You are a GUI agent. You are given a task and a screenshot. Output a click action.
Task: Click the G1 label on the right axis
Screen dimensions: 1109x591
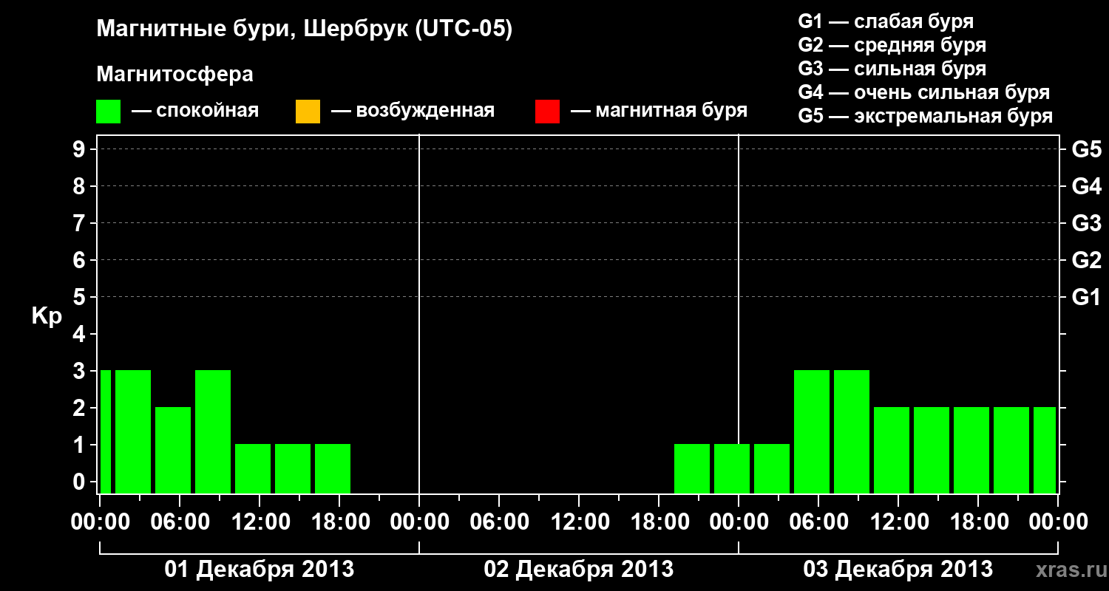coord(1087,297)
